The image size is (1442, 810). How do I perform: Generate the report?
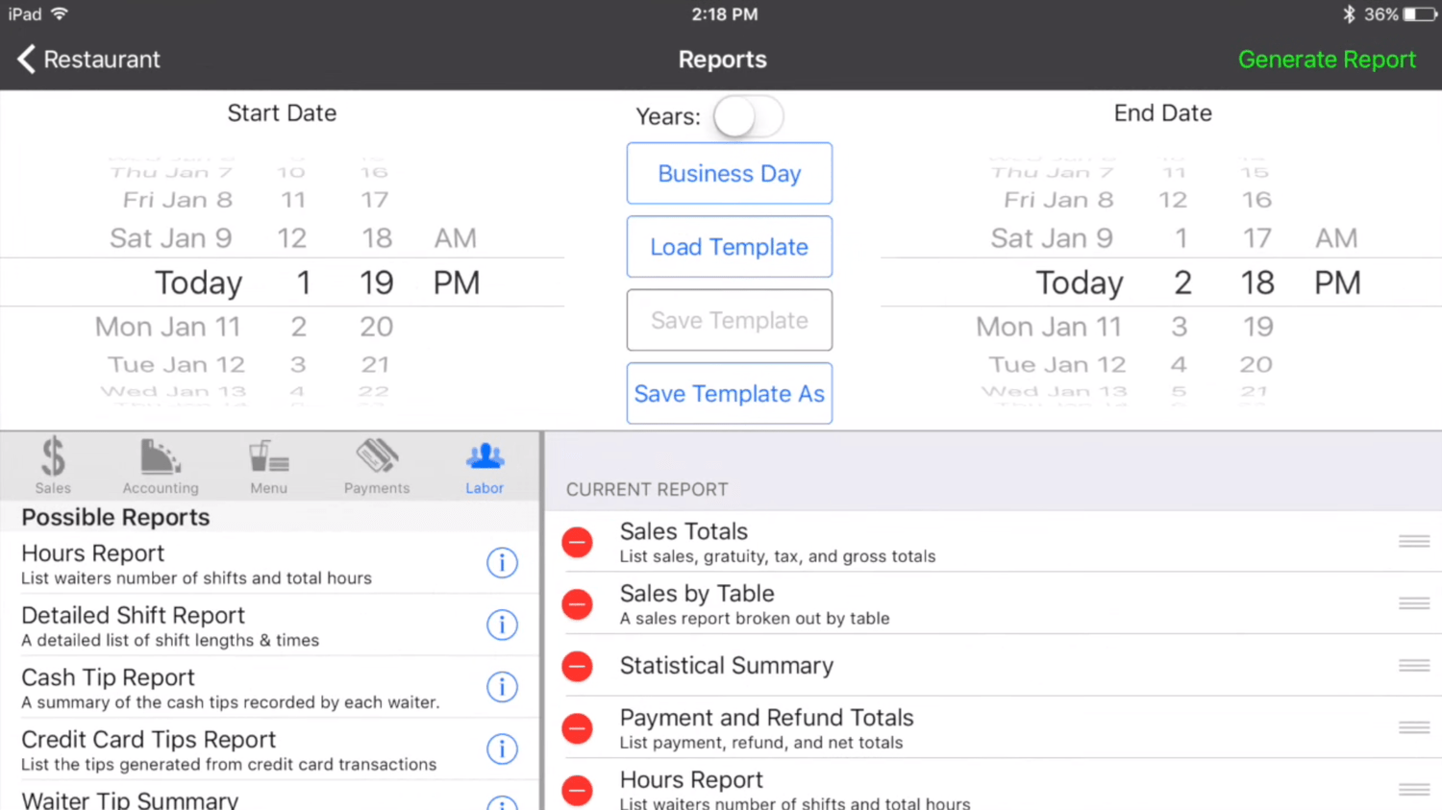pos(1327,59)
